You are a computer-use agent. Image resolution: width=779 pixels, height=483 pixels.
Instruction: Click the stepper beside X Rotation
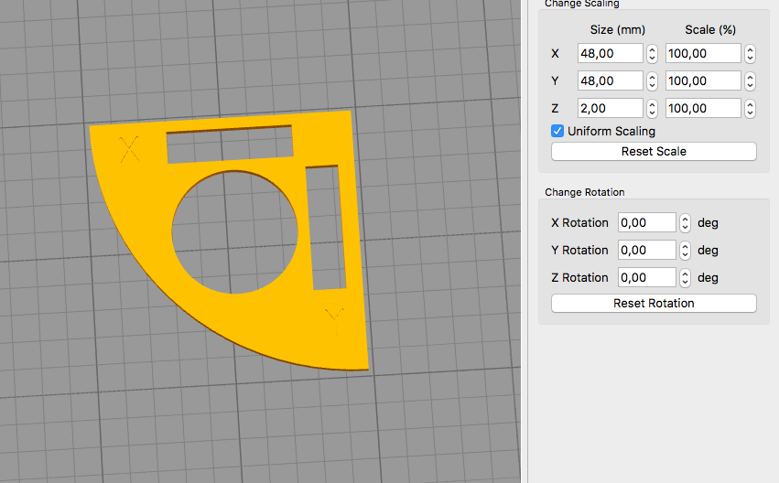click(685, 222)
